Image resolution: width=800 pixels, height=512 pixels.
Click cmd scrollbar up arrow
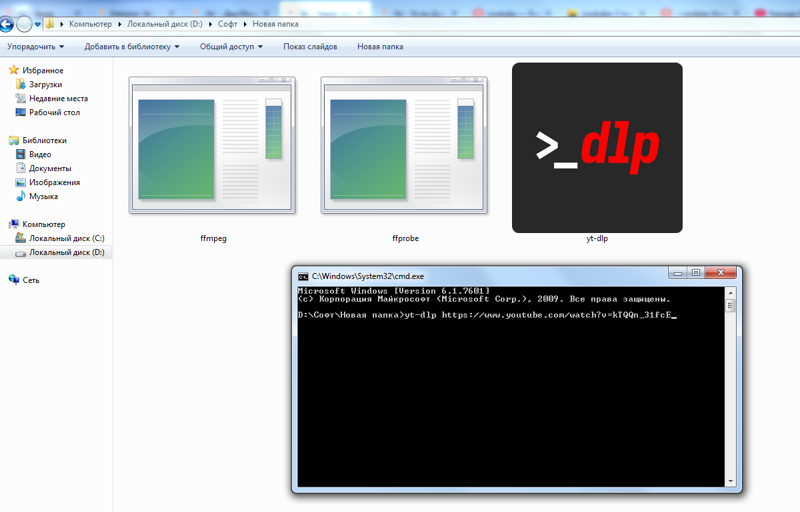730,293
